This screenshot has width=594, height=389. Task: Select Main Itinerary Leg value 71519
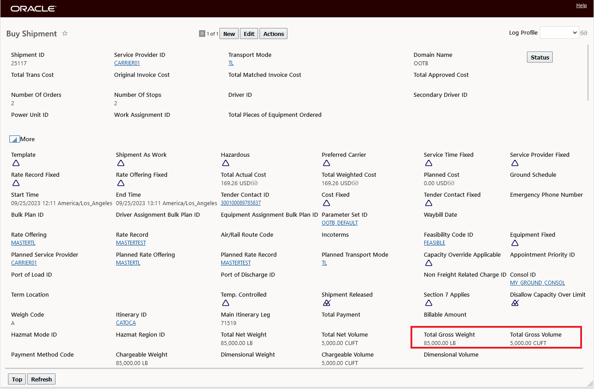(228, 323)
